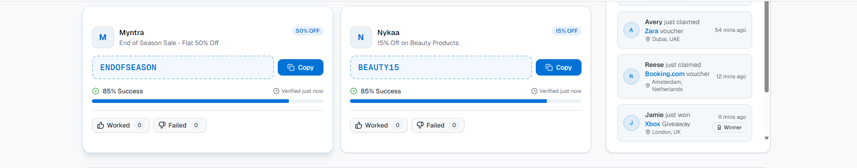The image size is (857, 168).
Task: Click the clock icon beside Nykaa verified time
Action: pyautogui.click(x=534, y=91)
